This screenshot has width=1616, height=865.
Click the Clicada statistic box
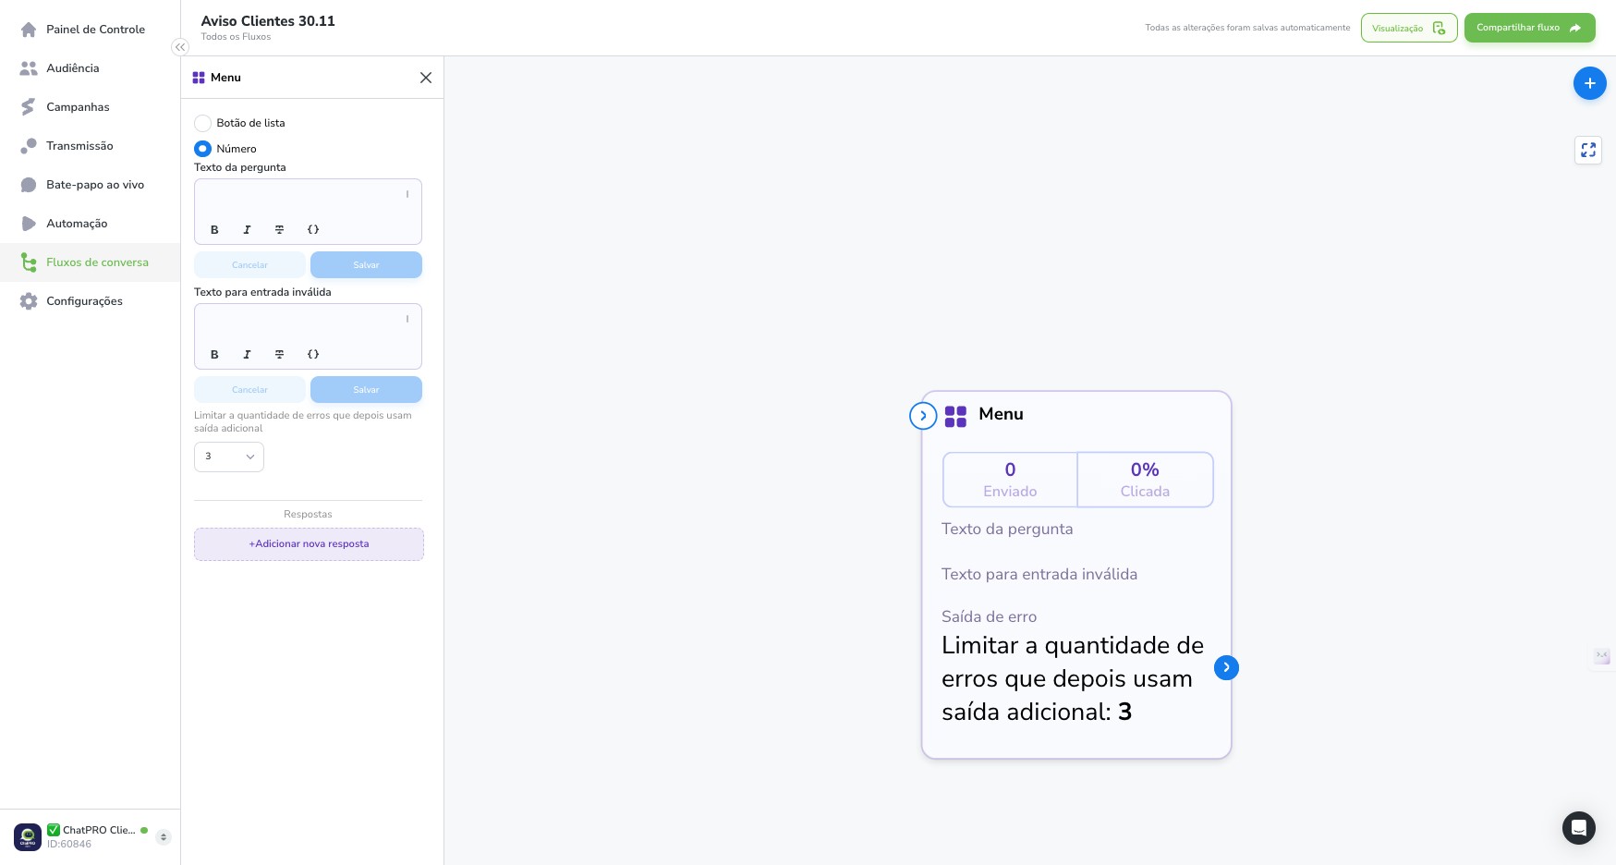tap(1145, 480)
